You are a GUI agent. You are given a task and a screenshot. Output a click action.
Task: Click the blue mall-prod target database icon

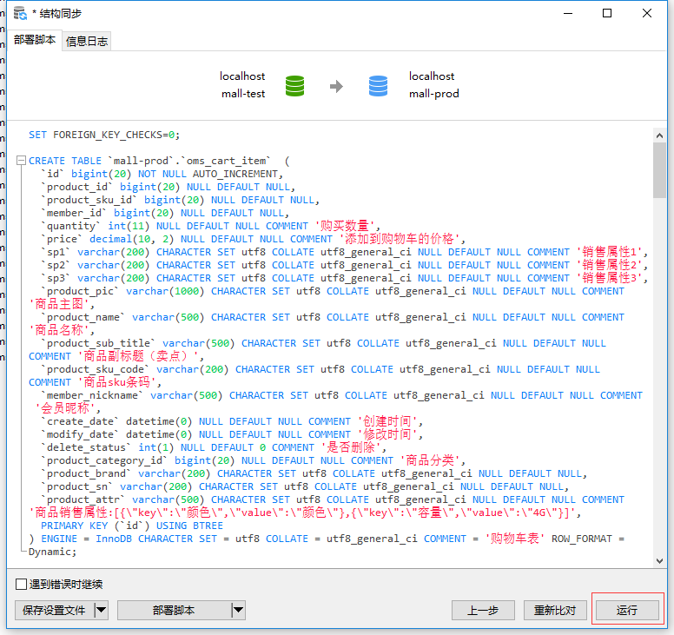[x=379, y=86]
